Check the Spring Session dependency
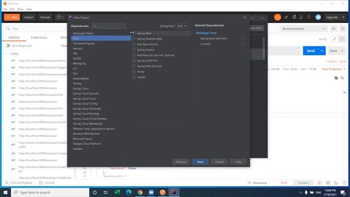350x197 pixels. tap(133, 50)
